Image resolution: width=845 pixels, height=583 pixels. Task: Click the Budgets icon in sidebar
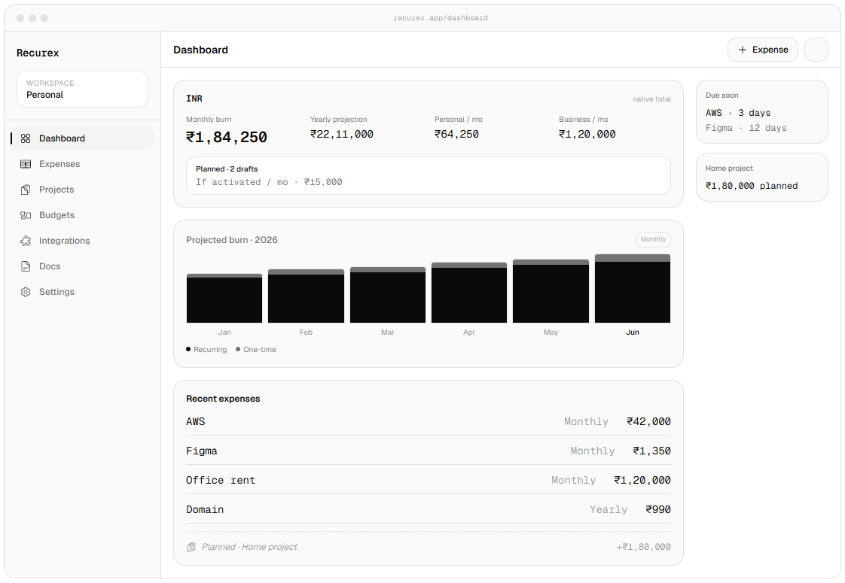26,215
